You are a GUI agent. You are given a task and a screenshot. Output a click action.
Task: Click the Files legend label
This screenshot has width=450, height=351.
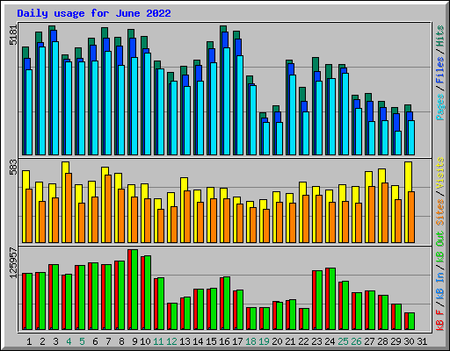click(440, 70)
